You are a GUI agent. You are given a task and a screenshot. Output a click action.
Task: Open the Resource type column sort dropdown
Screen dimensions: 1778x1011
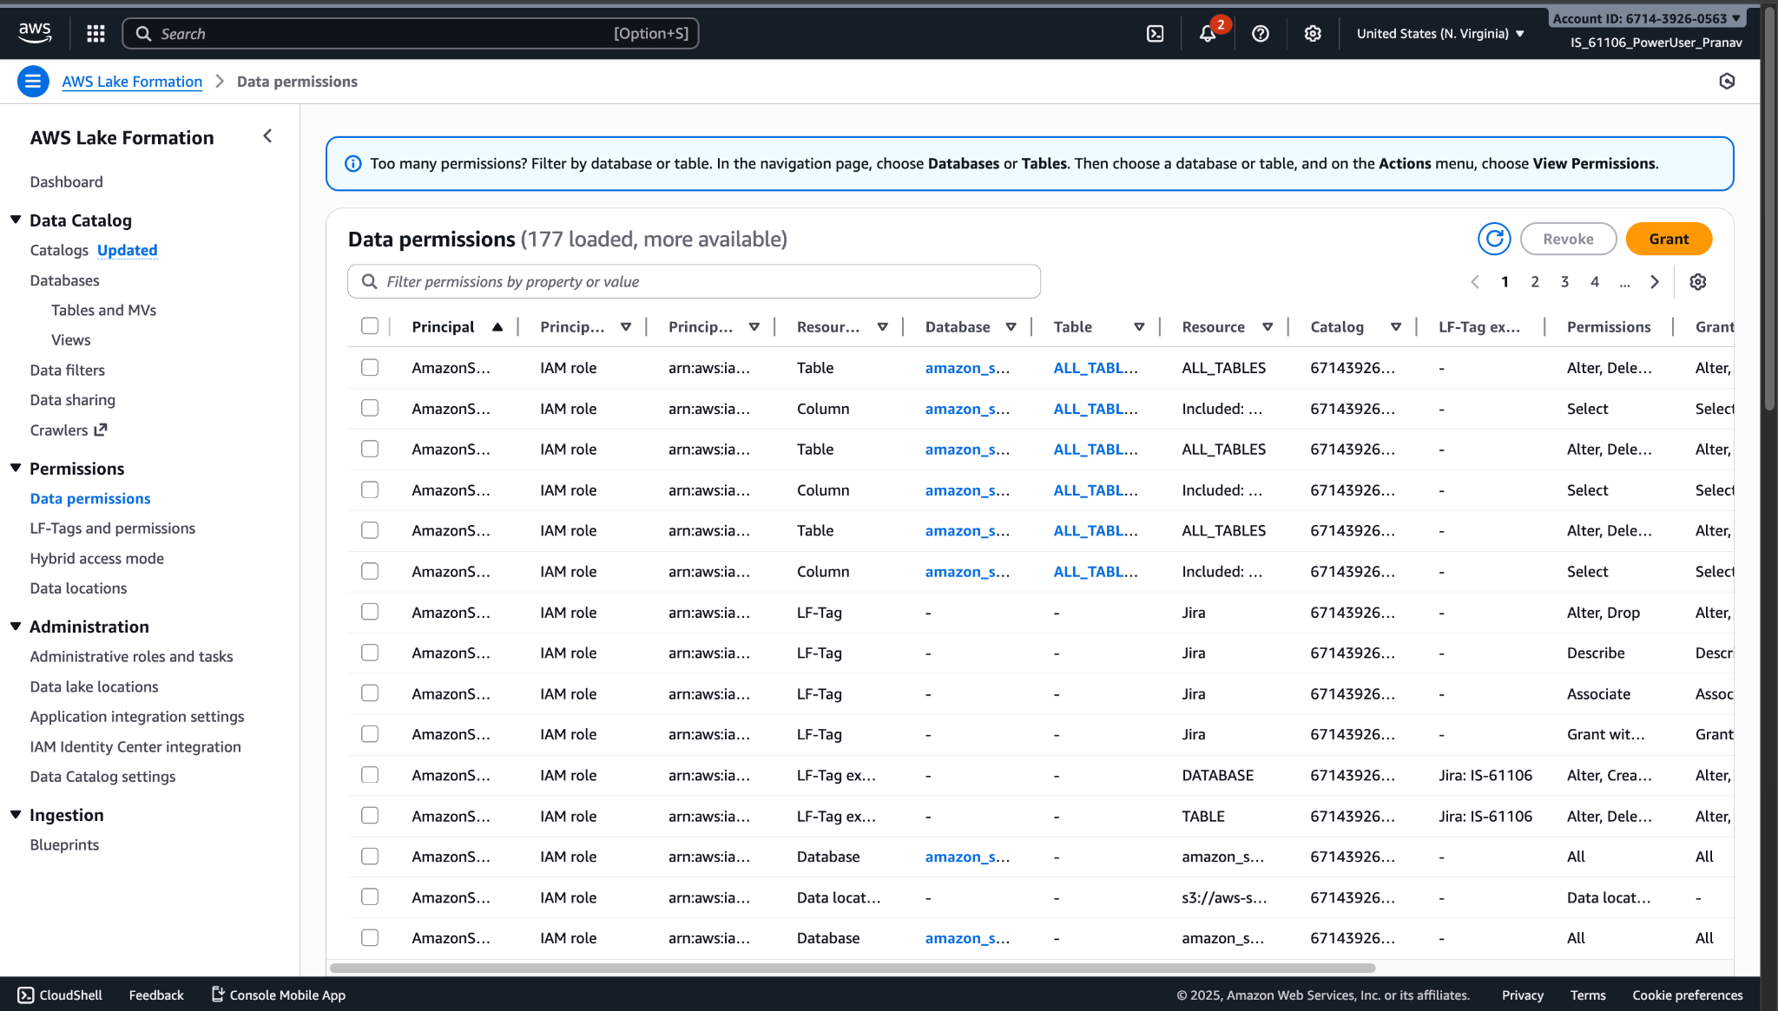coord(882,327)
